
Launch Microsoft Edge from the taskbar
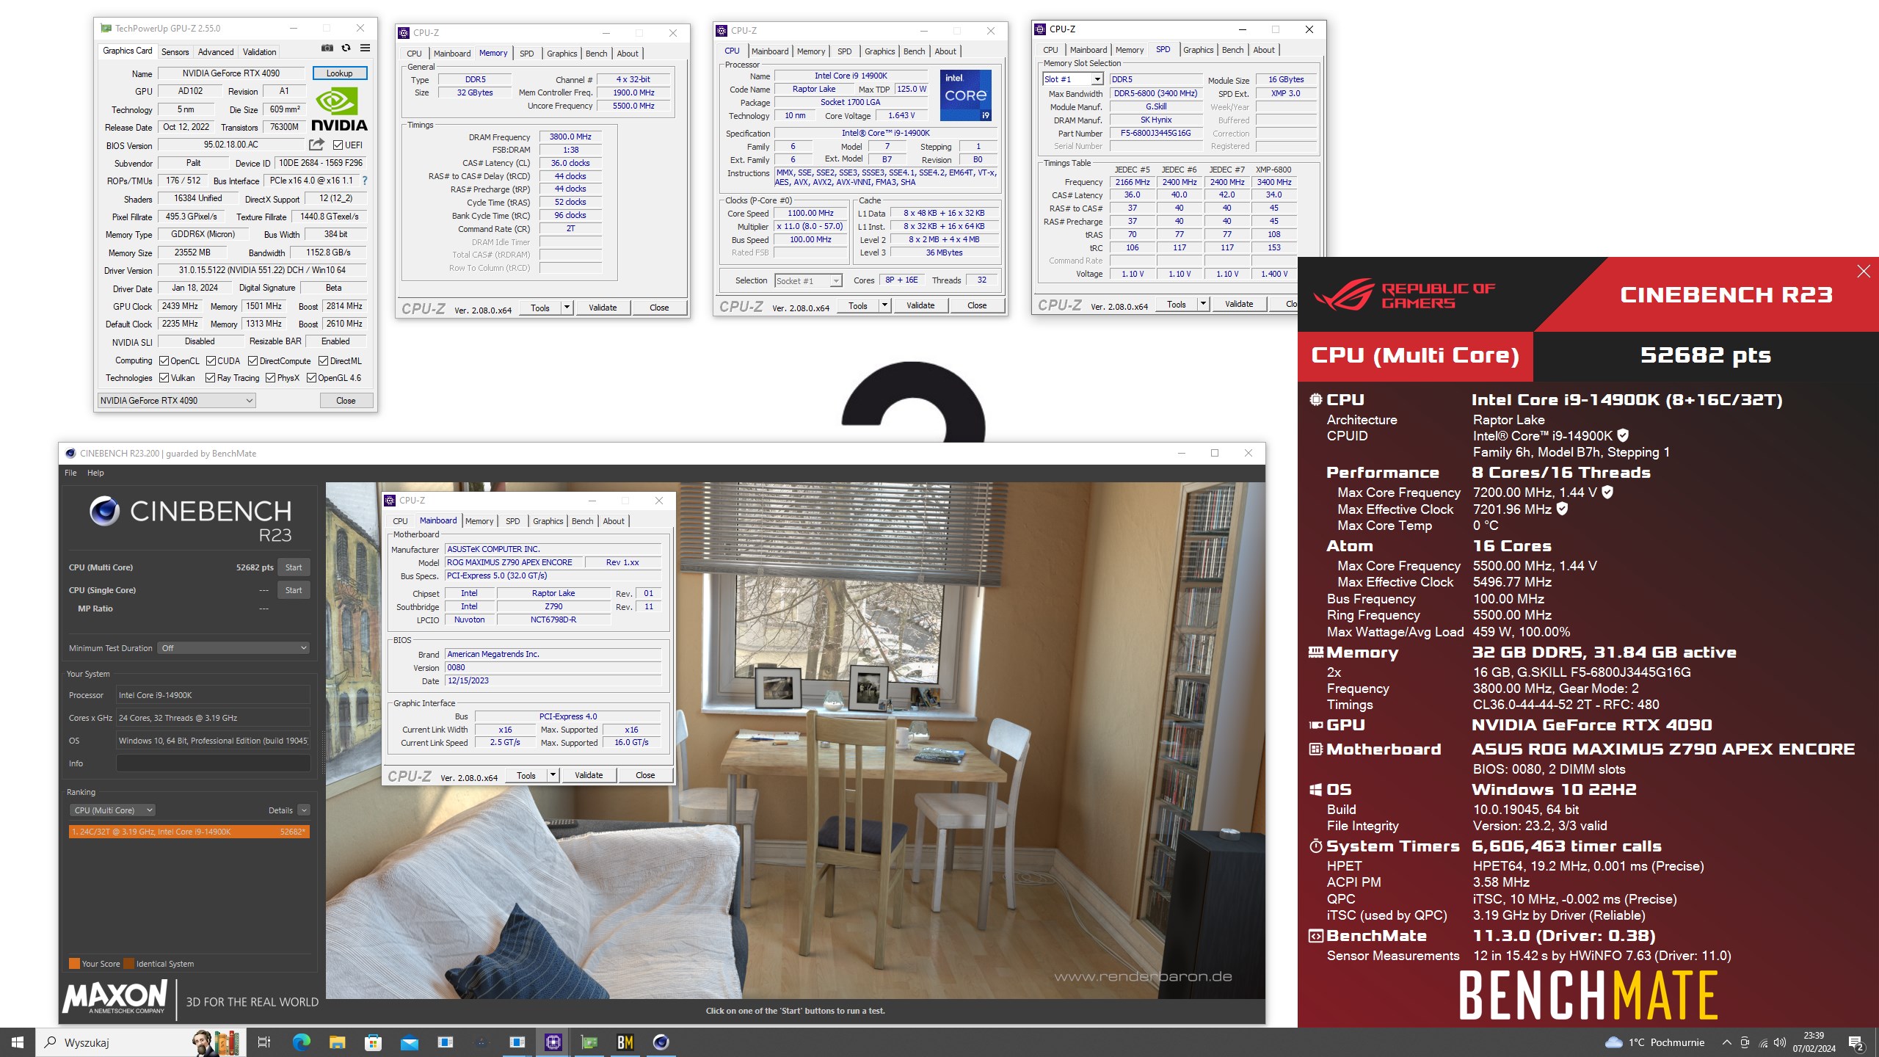tap(301, 1042)
